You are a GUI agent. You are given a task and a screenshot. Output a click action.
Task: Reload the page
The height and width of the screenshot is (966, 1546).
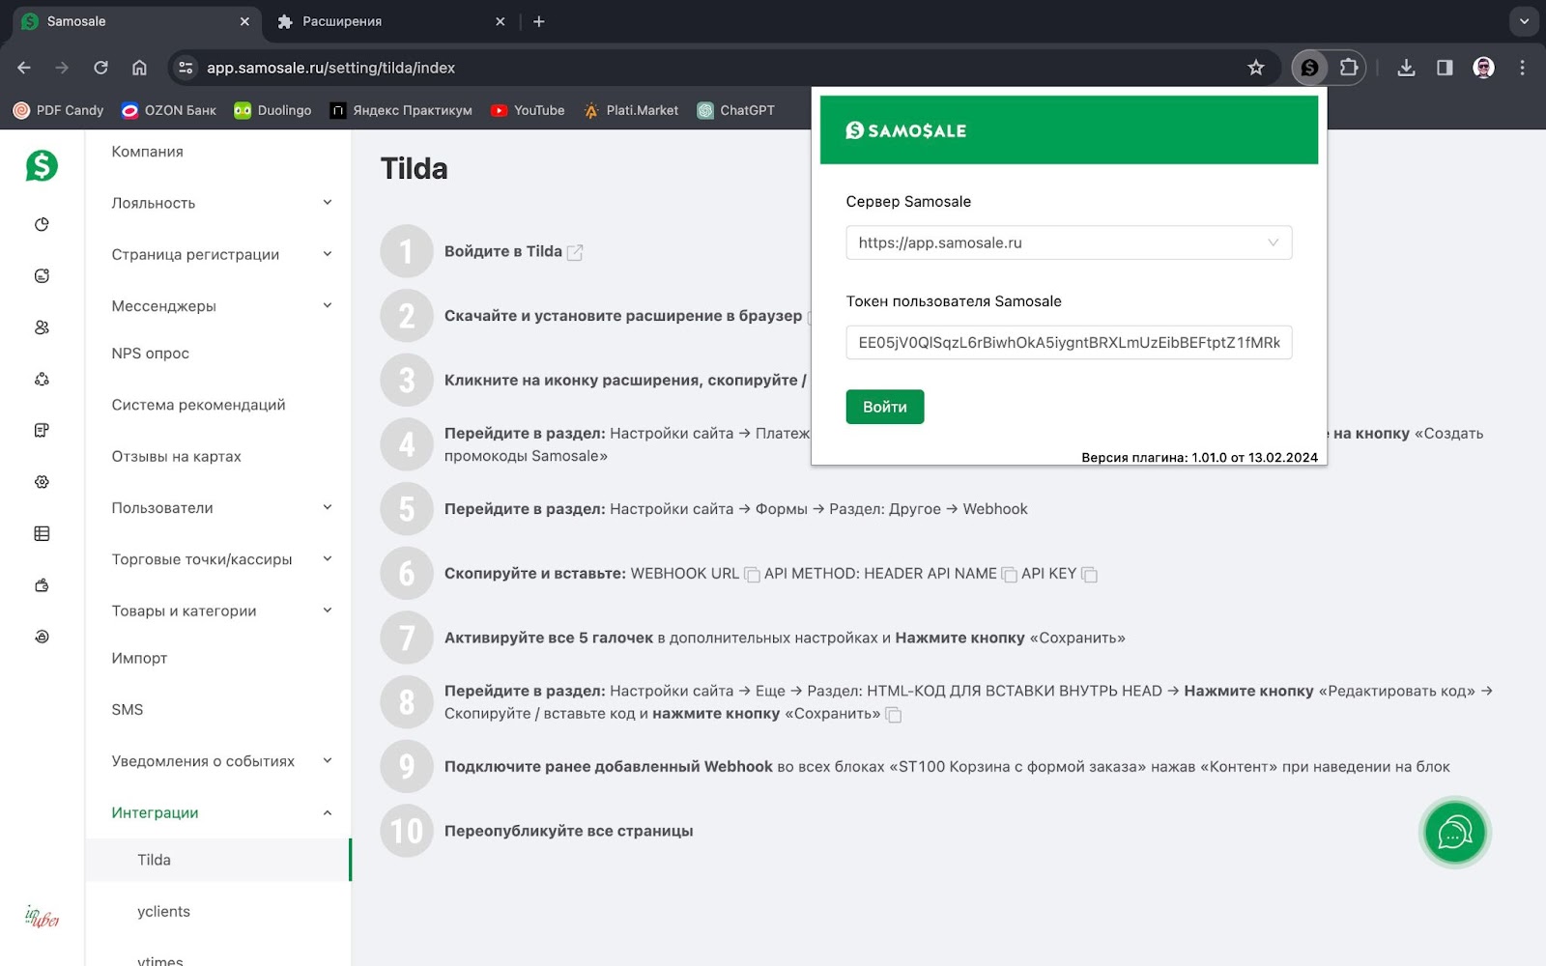(100, 68)
